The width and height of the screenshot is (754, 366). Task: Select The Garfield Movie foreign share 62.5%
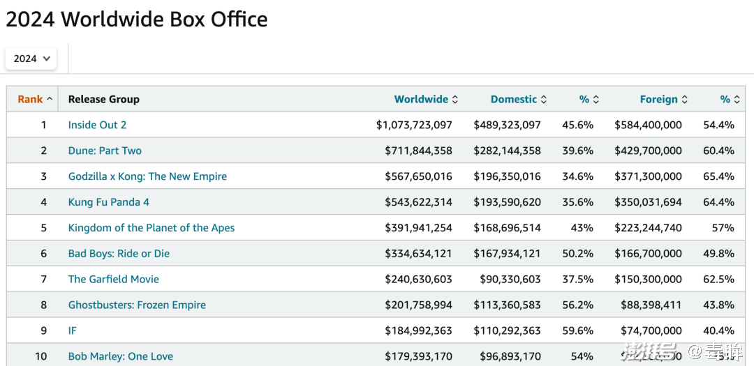(719, 279)
